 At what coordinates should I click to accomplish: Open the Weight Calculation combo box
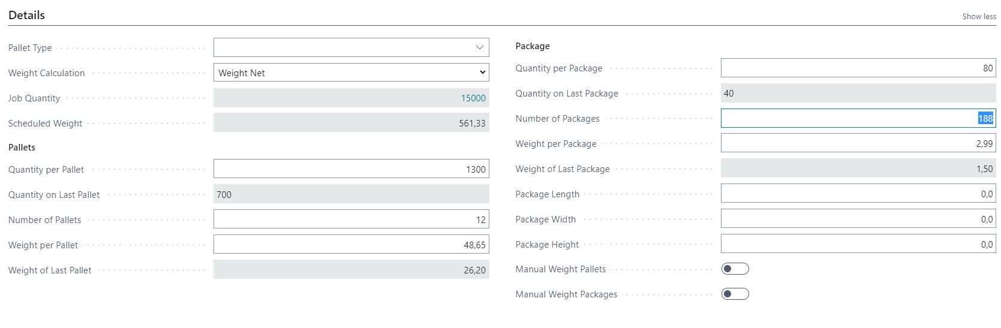coord(351,73)
